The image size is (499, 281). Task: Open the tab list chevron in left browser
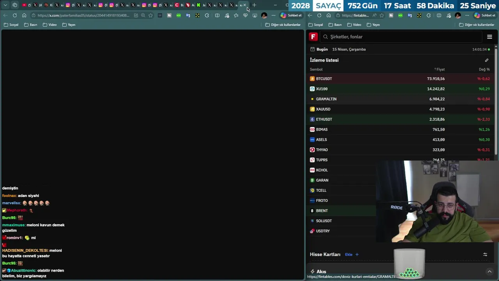point(5,5)
